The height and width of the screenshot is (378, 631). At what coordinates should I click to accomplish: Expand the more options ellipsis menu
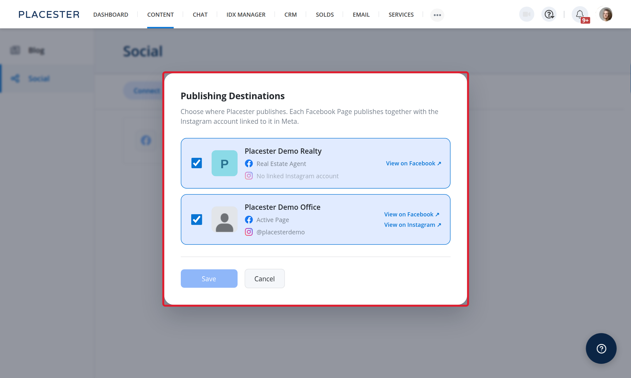(437, 15)
